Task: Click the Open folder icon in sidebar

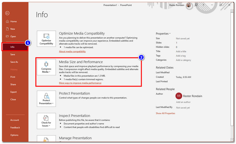Action: (7, 36)
